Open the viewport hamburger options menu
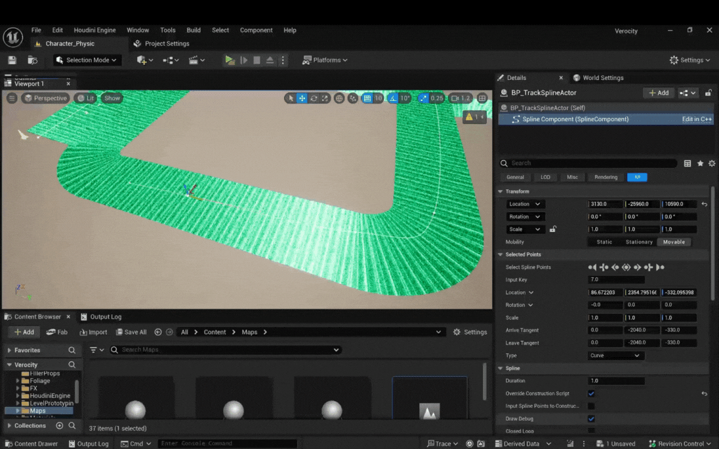 12,98
